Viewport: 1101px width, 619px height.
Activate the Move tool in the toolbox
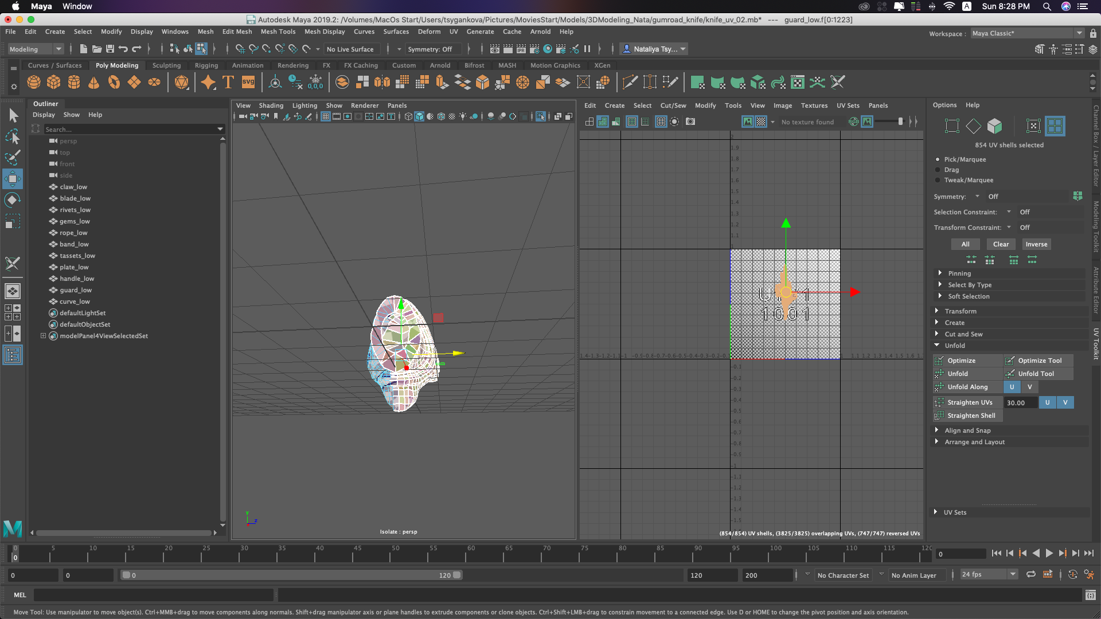pyautogui.click(x=12, y=179)
